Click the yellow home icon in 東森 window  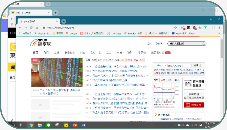[13, 67]
